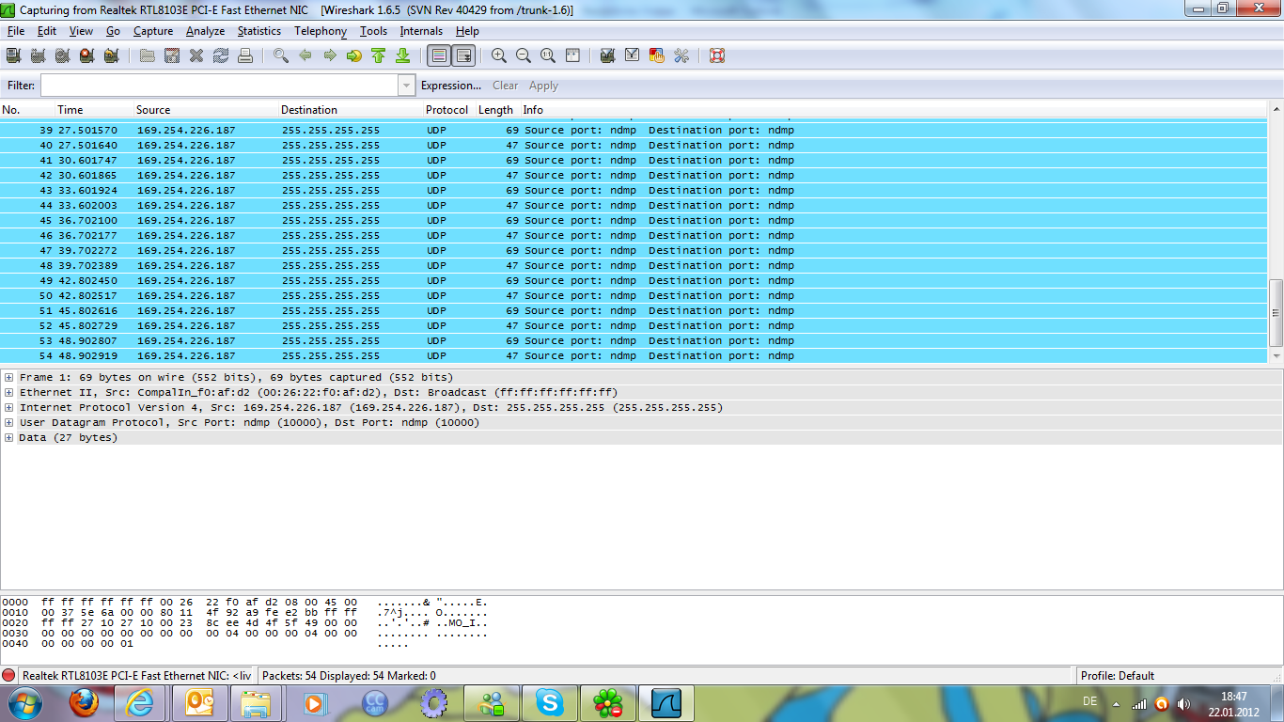
Task: Open the Internals menu
Action: (421, 31)
